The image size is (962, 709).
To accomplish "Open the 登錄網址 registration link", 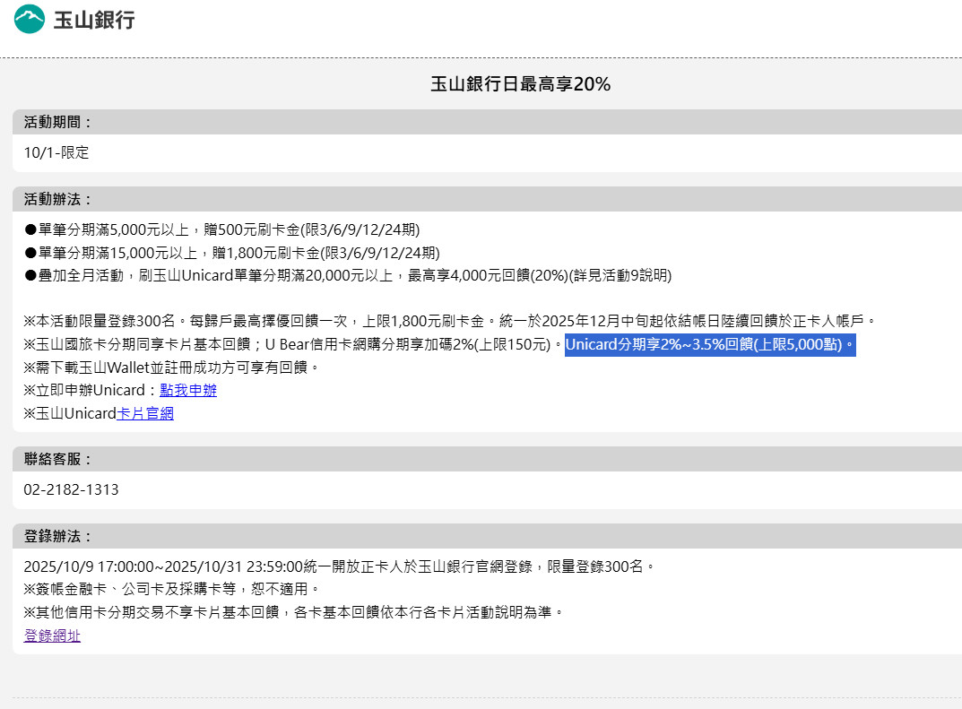I will (52, 636).
